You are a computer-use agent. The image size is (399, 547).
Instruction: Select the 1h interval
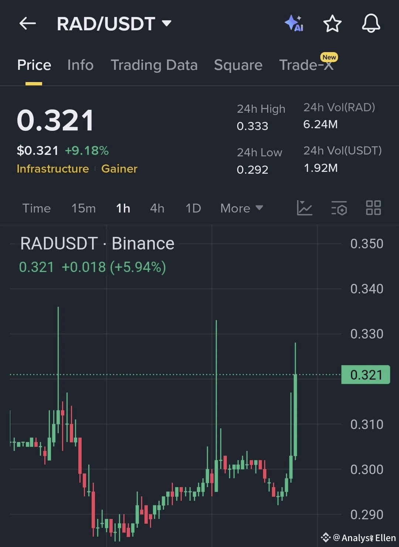(123, 208)
